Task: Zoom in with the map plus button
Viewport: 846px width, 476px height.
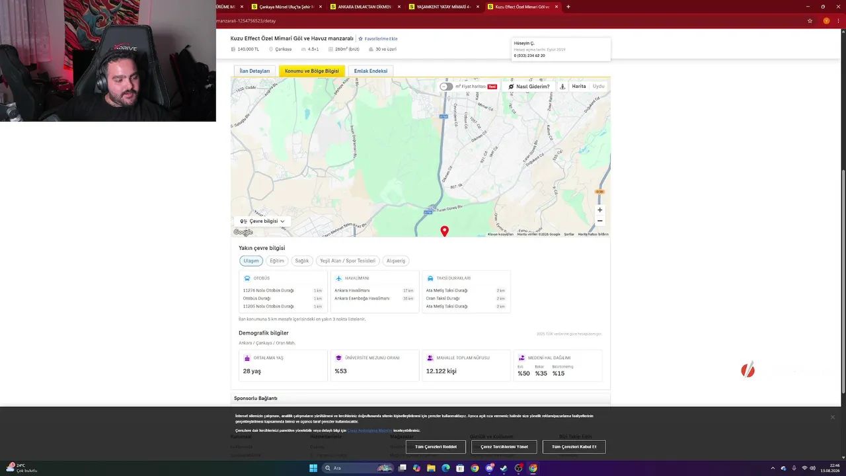Action: (x=599, y=210)
